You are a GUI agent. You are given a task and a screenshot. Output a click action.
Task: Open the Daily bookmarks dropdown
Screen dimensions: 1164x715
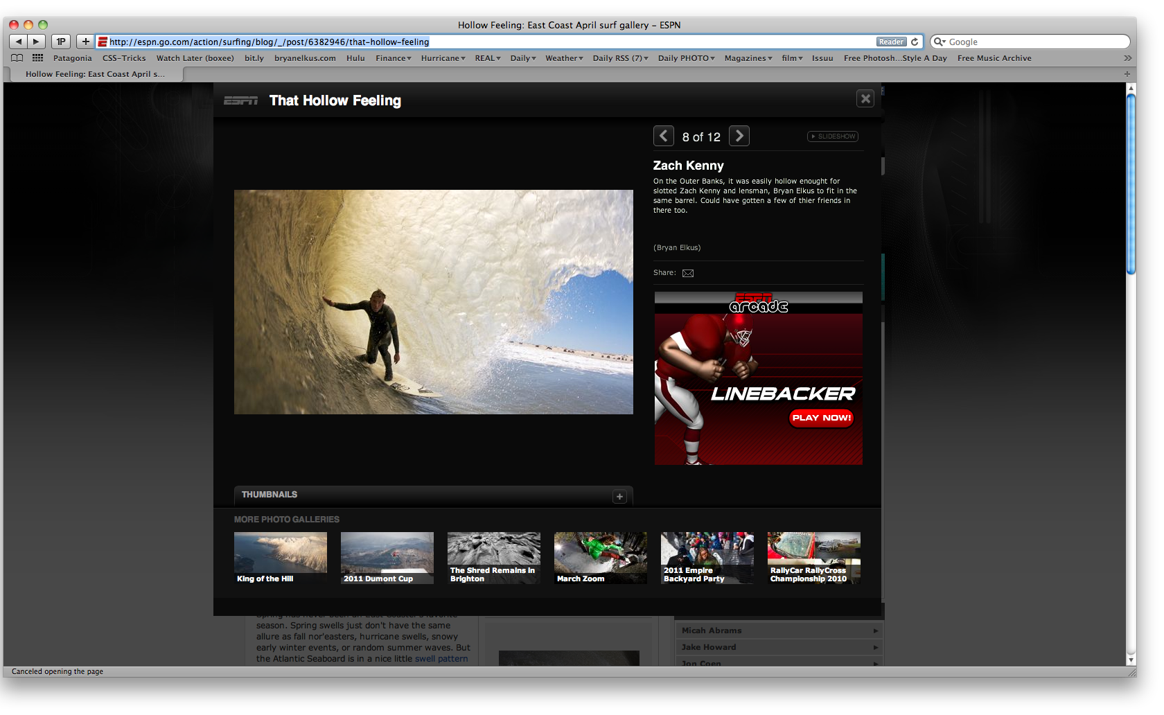(523, 58)
